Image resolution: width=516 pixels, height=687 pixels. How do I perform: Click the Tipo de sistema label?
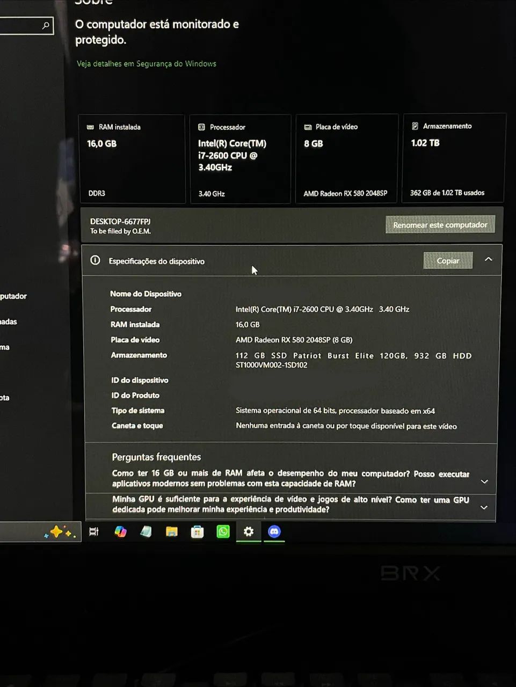click(137, 411)
